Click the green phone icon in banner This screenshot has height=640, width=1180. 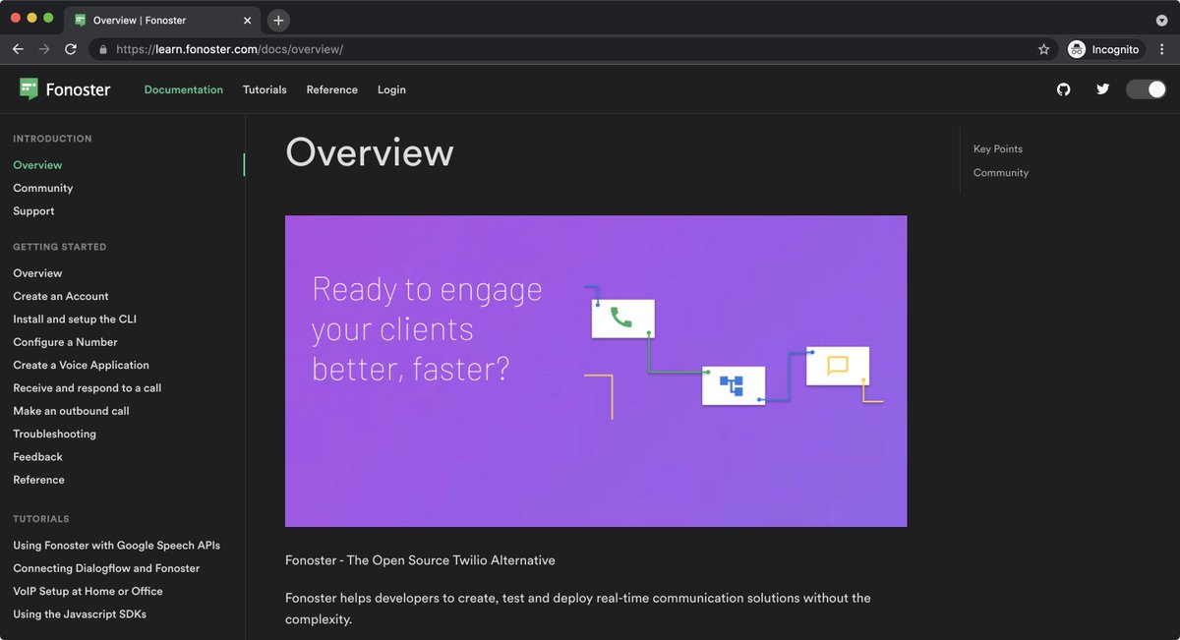coord(621,318)
